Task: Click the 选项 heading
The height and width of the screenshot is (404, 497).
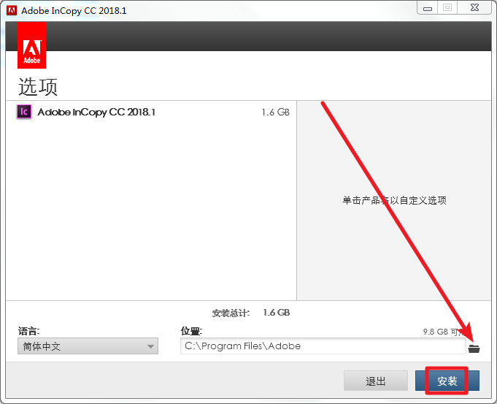Action: coord(38,87)
